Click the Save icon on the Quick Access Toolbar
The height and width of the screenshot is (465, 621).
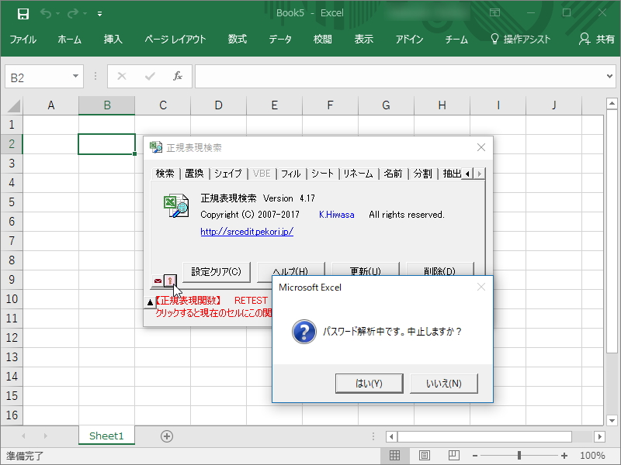tap(23, 12)
